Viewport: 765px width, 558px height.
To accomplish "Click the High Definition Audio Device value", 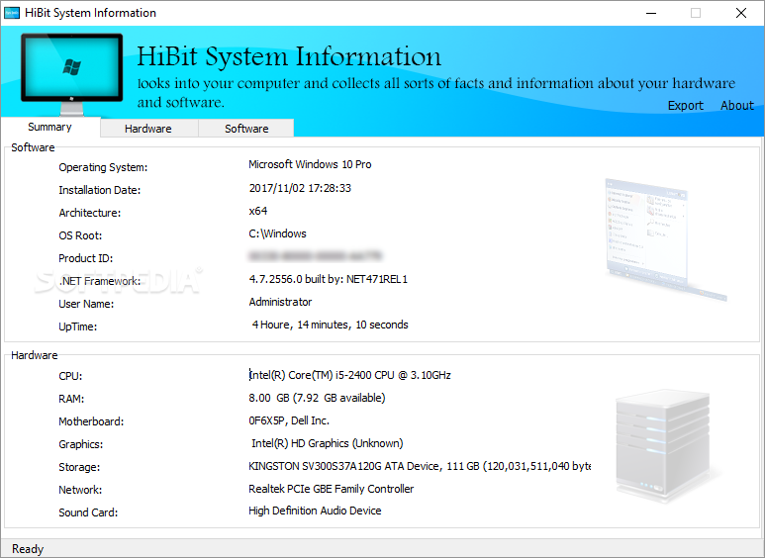I will [315, 511].
